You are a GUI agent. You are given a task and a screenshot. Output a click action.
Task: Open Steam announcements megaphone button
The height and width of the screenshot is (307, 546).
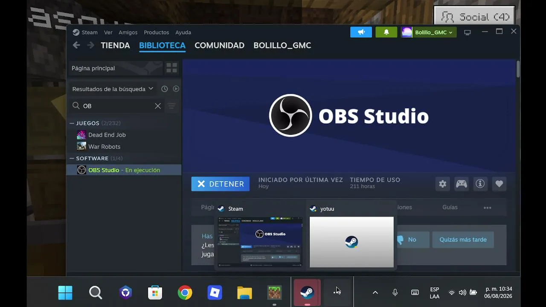[x=361, y=32]
